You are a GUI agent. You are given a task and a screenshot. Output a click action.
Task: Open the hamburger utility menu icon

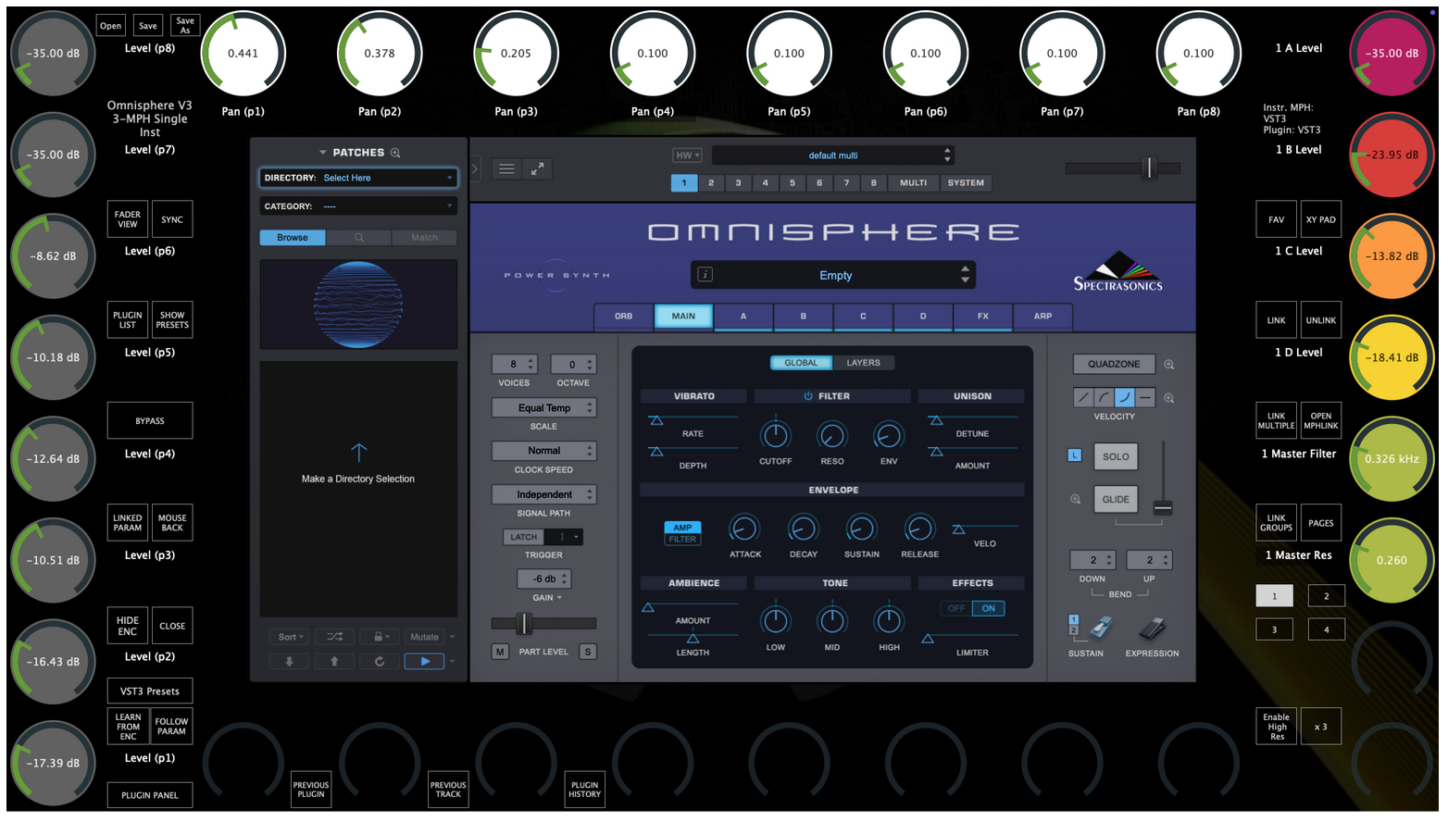coord(506,168)
